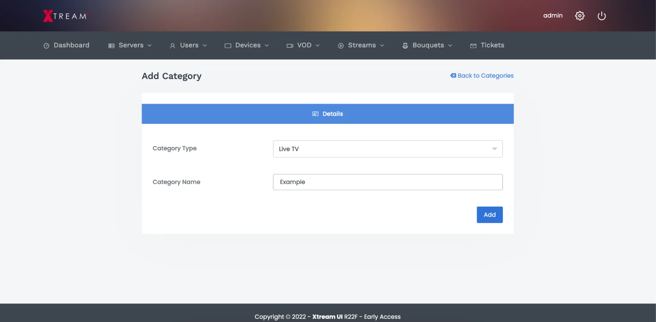Click the Tickets envelope icon
The image size is (656, 322).
pyautogui.click(x=473, y=46)
